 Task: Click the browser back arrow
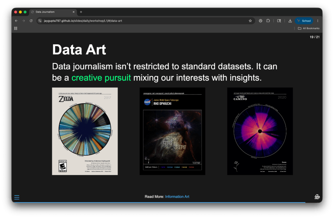coord(16,20)
